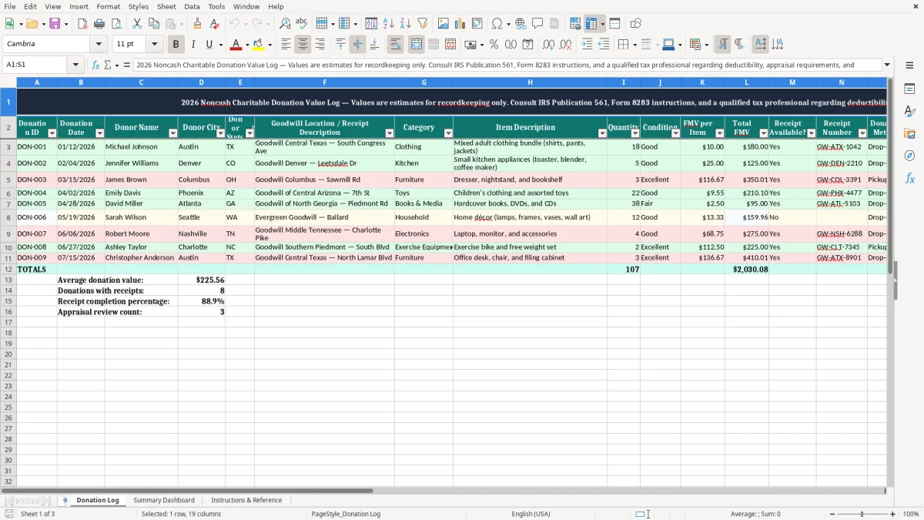Click zoom out minus button
The width and height of the screenshot is (924, 520).
(832, 514)
